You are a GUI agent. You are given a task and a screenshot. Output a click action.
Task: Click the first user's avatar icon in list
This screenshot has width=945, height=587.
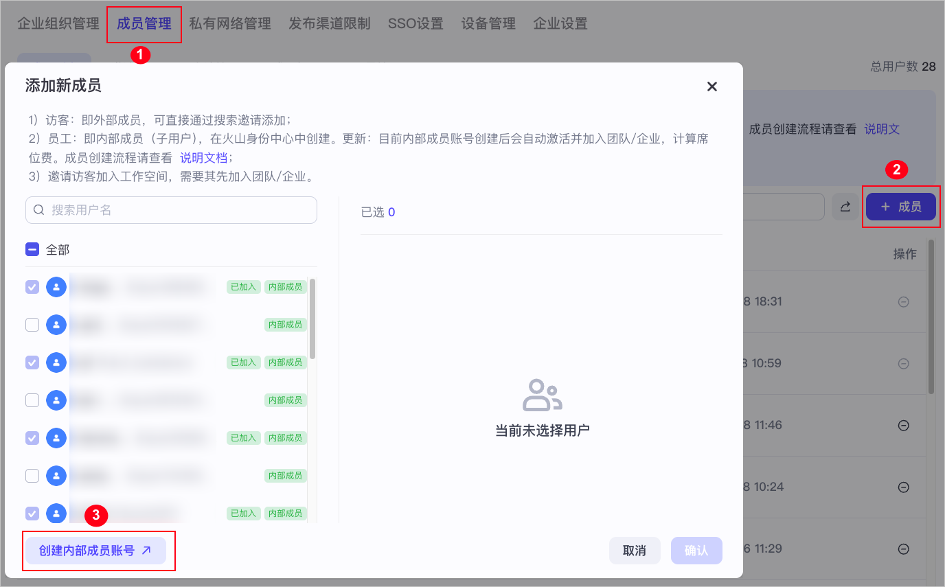(x=56, y=287)
